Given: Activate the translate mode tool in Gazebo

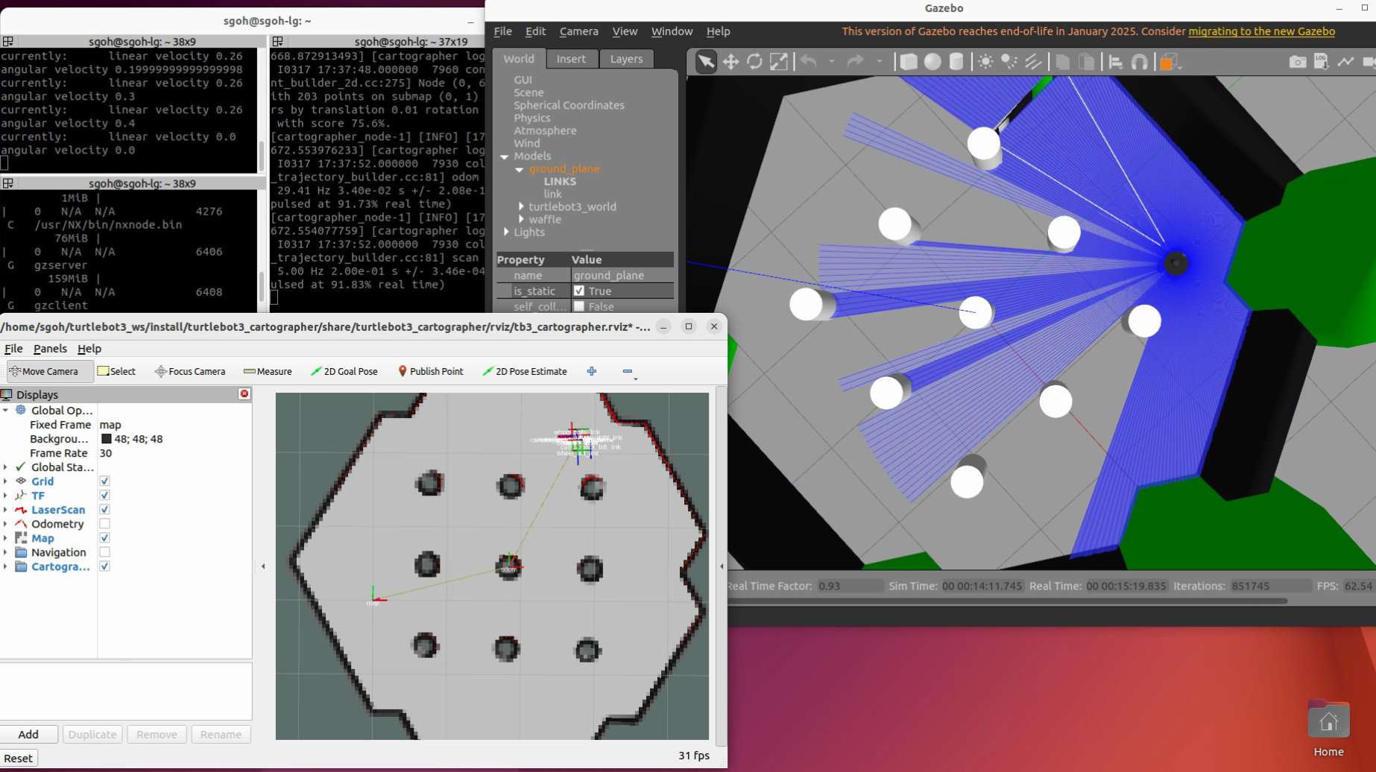Looking at the screenshot, I should coord(730,62).
